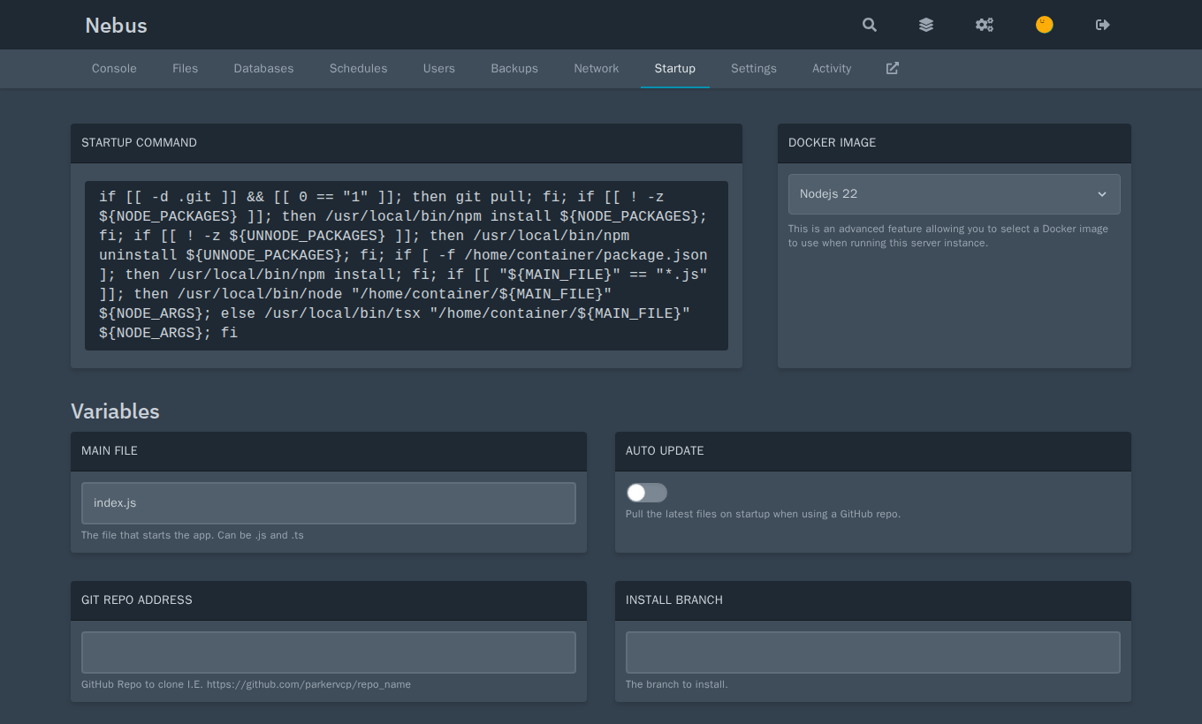
Task: Open the Users tab
Action: tap(439, 68)
